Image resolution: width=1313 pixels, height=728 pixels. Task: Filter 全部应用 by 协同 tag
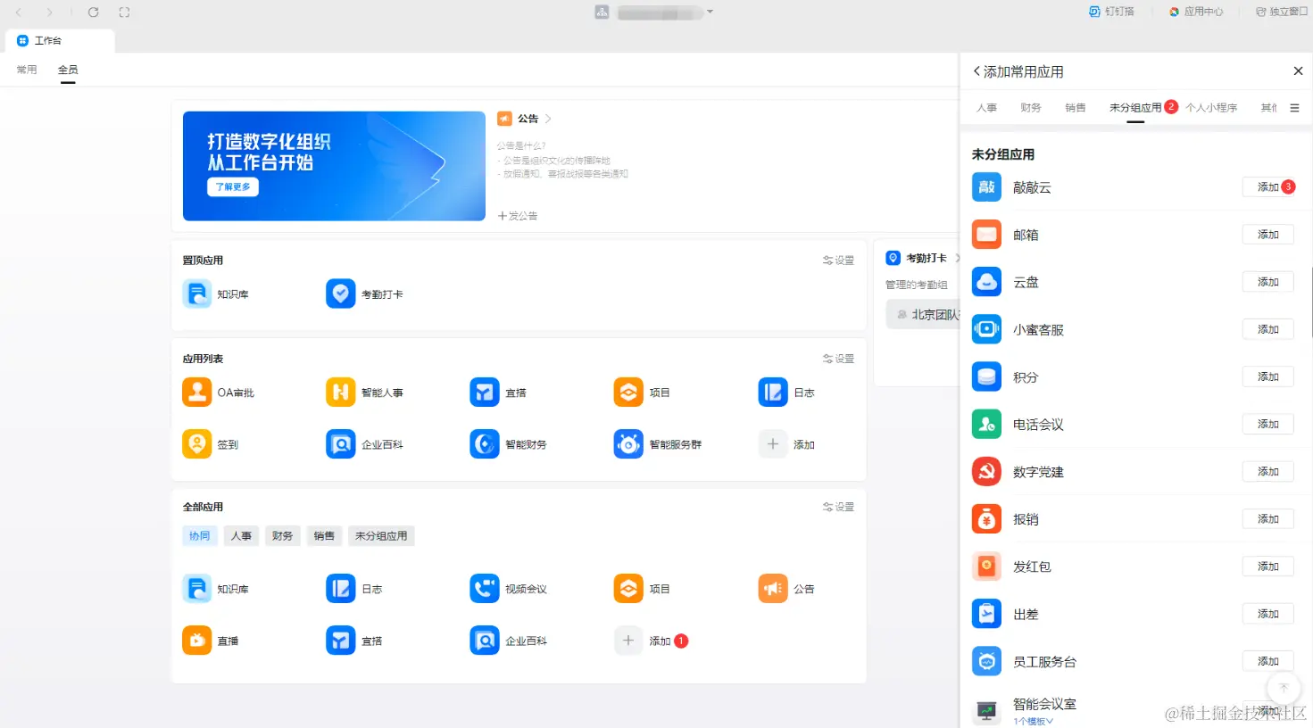point(200,536)
